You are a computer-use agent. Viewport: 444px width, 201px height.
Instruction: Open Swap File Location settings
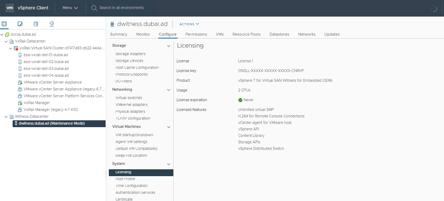point(131,156)
